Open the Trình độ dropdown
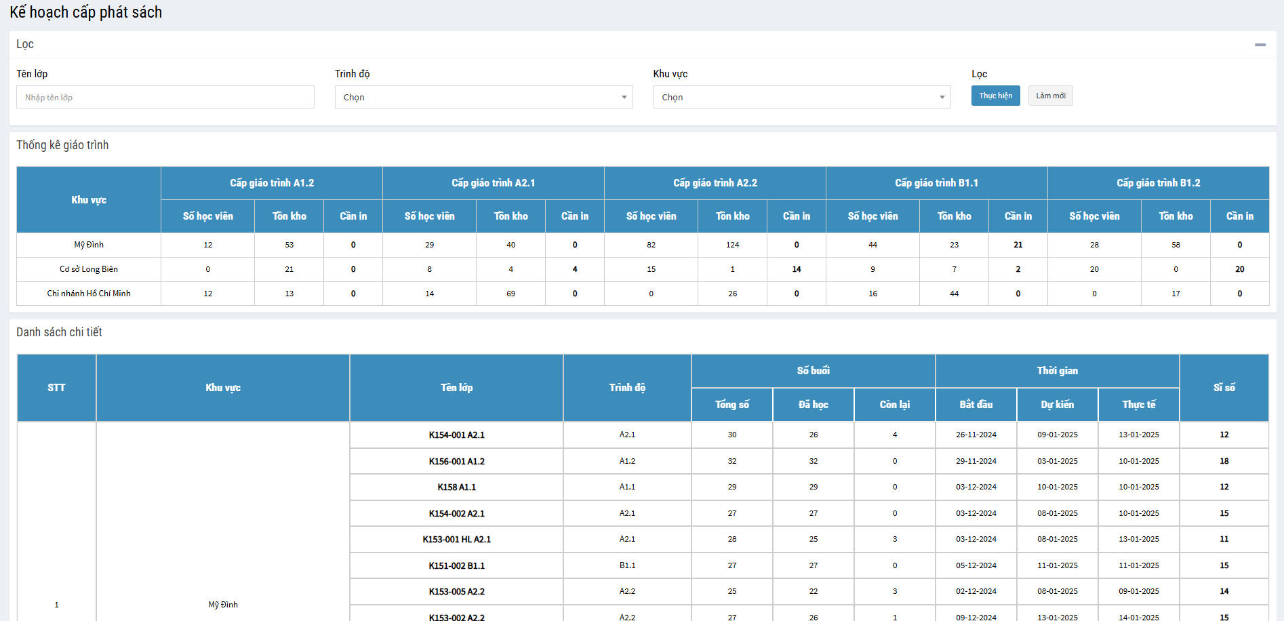The width and height of the screenshot is (1284, 621). pyautogui.click(x=483, y=97)
